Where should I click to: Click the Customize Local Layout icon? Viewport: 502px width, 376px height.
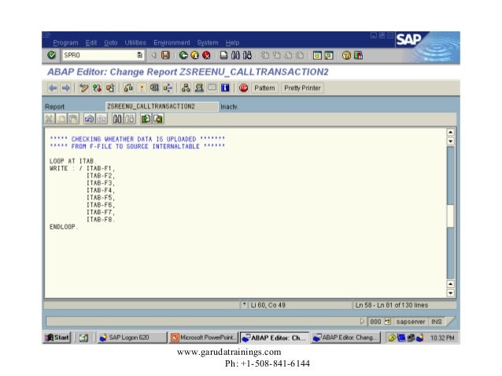(358, 55)
